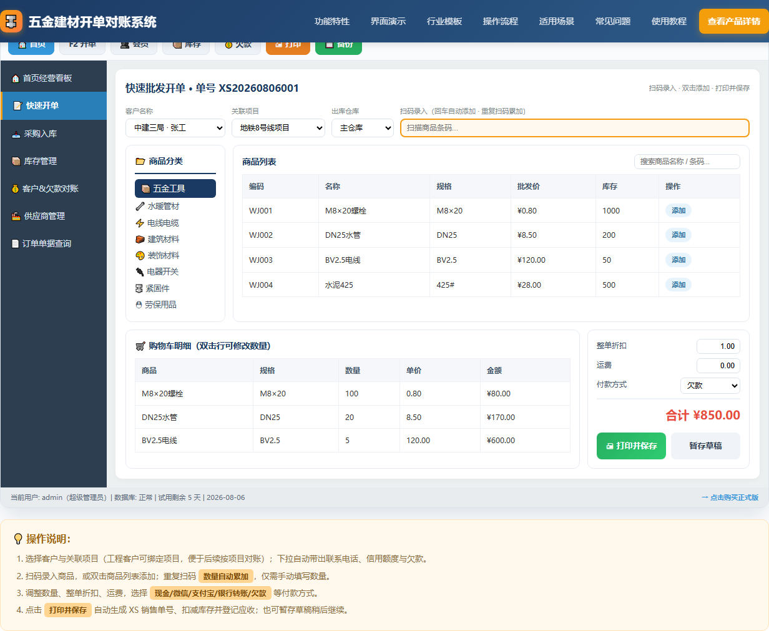This screenshot has width=769, height=631.
Task: Click the 整单折扣 field showing 1.00
Action: pyautogui.click(x=718, y=346)
